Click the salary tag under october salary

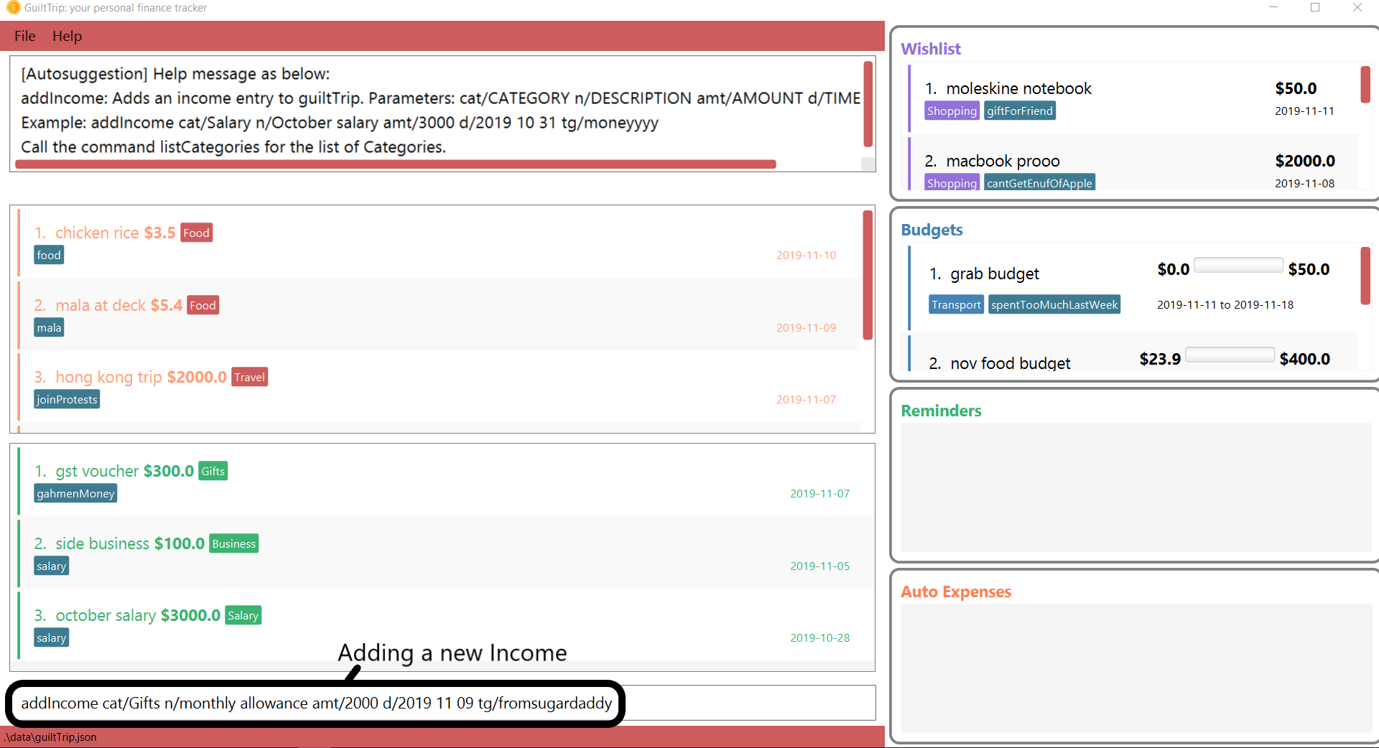tap(52, 637)
